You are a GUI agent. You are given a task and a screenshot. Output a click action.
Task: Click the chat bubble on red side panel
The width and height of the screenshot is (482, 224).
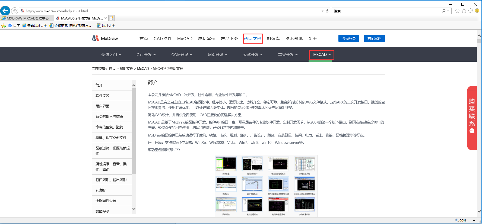click(472, 131)
